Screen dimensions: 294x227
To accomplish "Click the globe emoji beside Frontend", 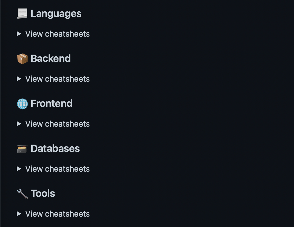I will [x=22, y=104].
